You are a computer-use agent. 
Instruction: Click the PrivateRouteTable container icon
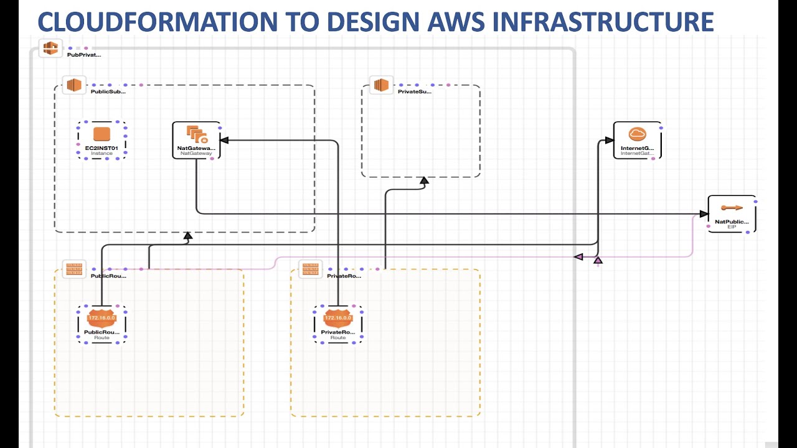(311, 269)
